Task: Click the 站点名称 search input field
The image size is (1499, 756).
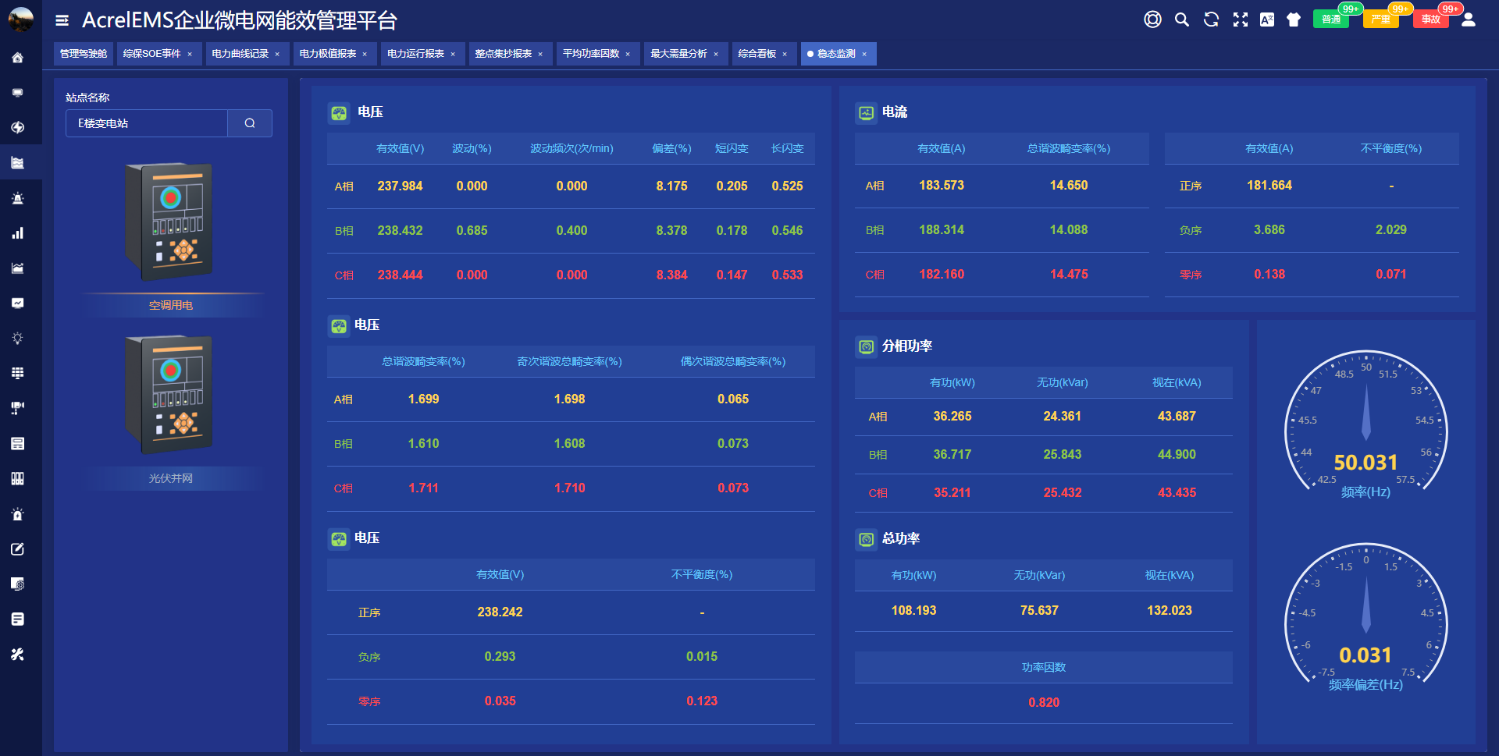Action: [147, 123]
